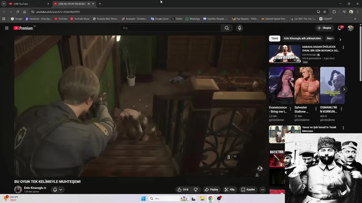Open SABAHA KADAR ÖVÜLECEK video thumbnail
362x203 pixels.
coord(285,54)
